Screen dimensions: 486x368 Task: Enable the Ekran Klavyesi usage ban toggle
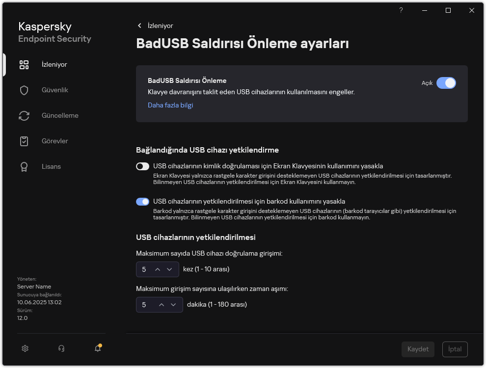[x=142, y=166]
